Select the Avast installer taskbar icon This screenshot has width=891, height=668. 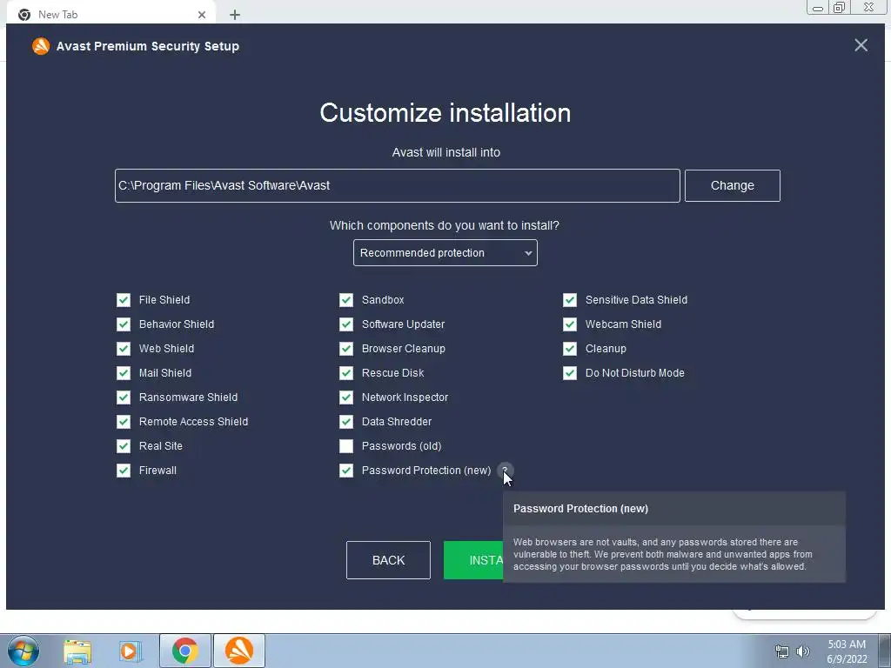coord(239,651)
